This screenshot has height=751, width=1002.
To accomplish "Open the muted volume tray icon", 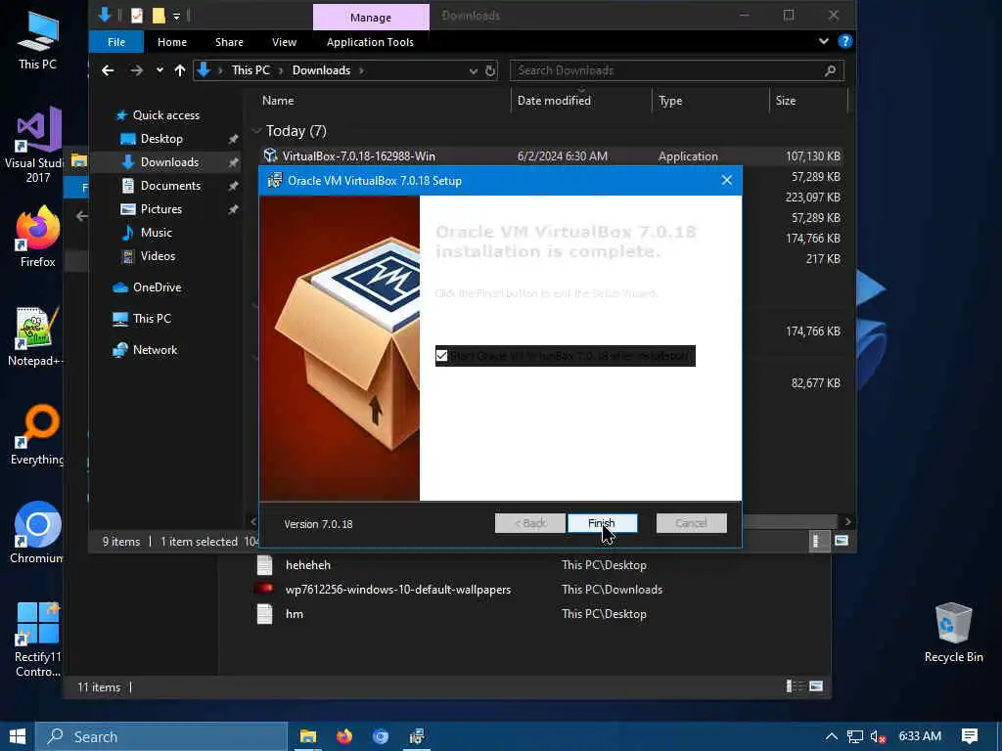I will click(x=879, y=736).
